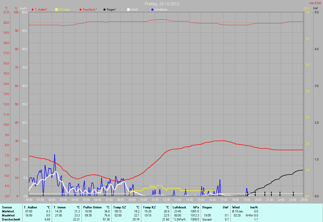Click the 'MaxWert' row label
This screenshot has width=323, height=222.
click(8, 215)
